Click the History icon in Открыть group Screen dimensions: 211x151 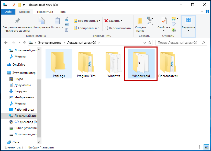click(x=174, y=30)
